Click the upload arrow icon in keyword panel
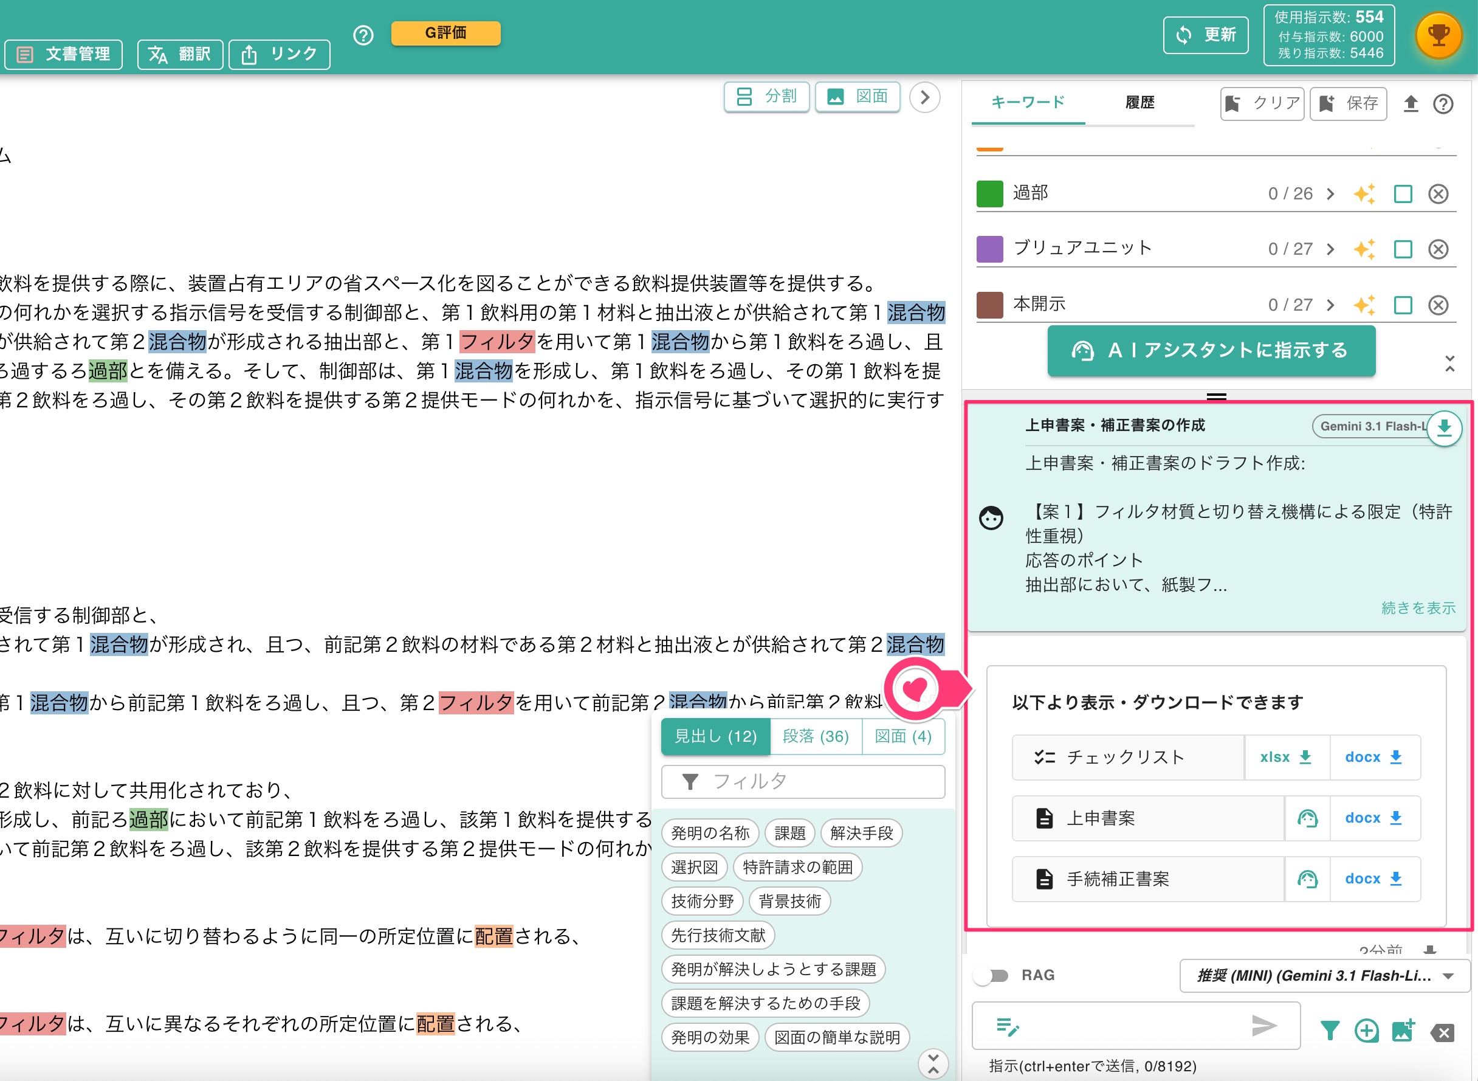1478x1081 pixels. click(x=1411, y=104)
